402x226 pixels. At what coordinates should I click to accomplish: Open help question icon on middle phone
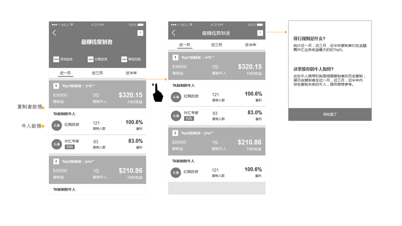point(260,33)
